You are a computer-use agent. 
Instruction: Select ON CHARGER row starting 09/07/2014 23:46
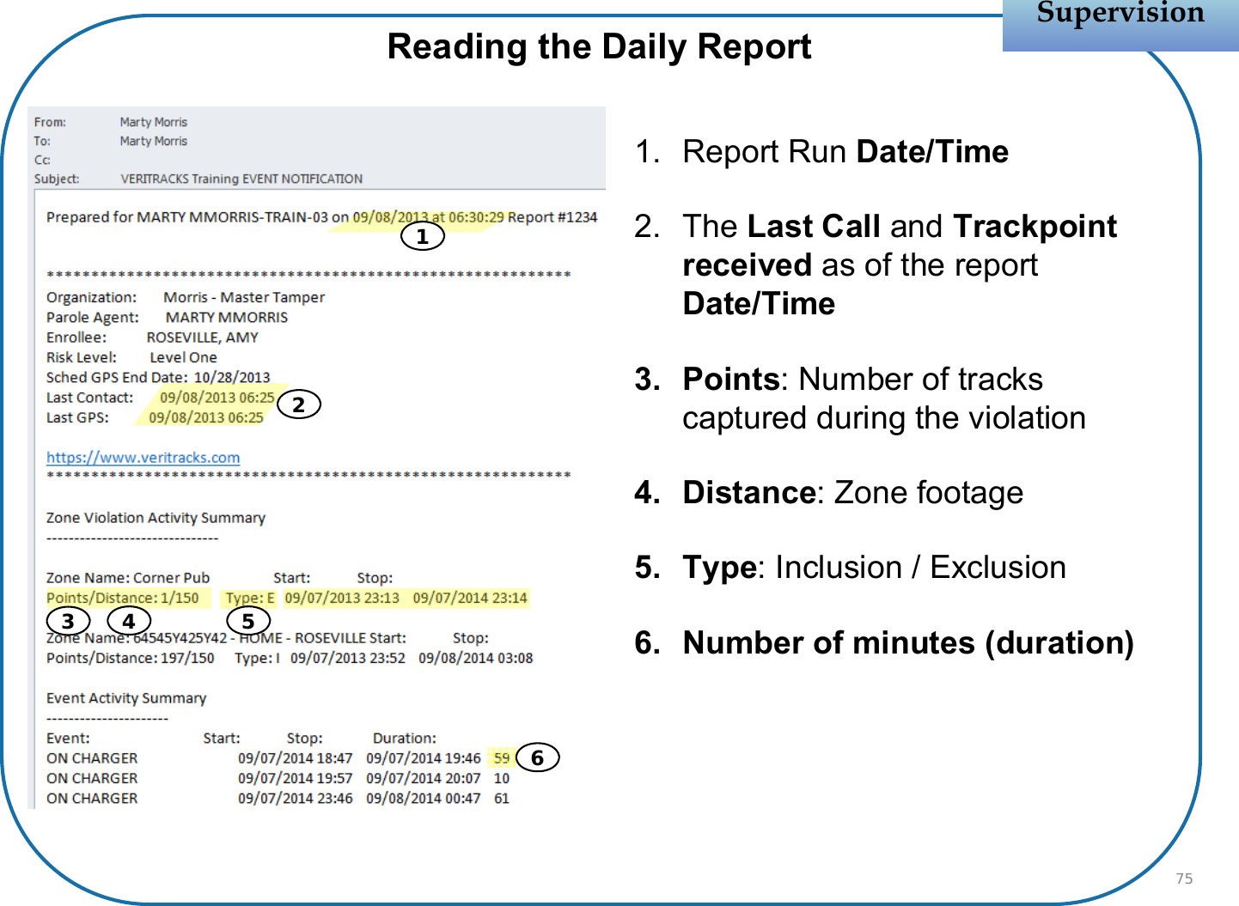(278, 798)
